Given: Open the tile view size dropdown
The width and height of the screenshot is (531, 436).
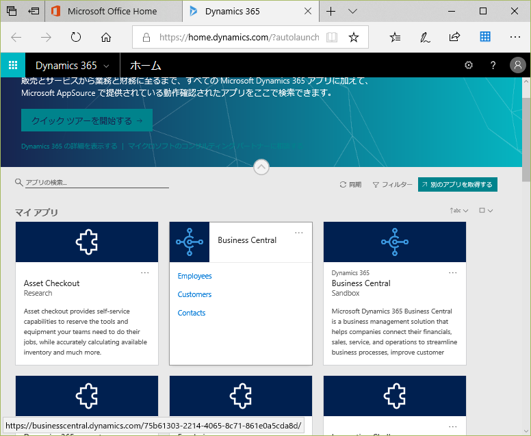Looking at the screenshot, I should pos(486,210).
